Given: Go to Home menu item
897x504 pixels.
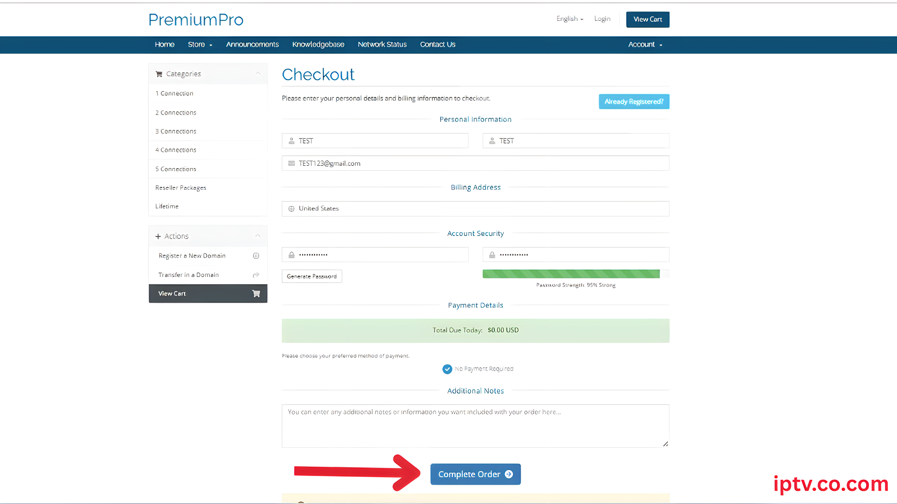Looking at the screenshot, I should [165, 45].
